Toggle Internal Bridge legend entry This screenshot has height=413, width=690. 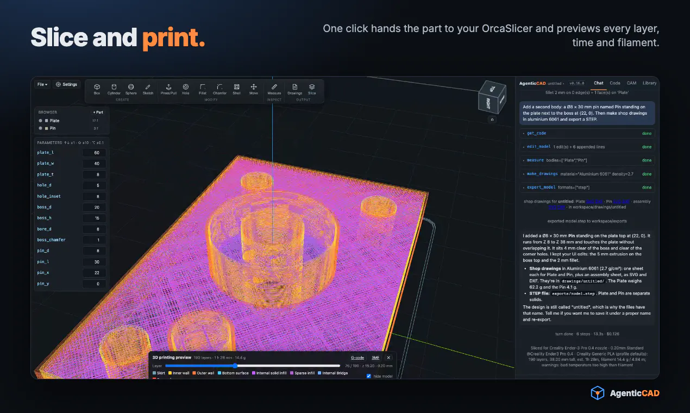pos(334,373)
